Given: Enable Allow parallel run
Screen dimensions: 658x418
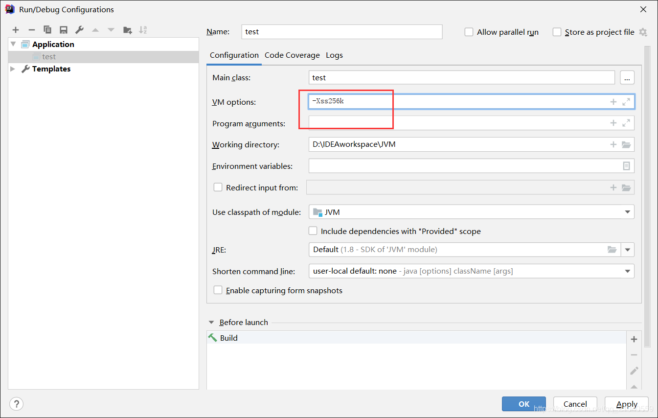Looking at the screenshot, I should tap(469, 32).
